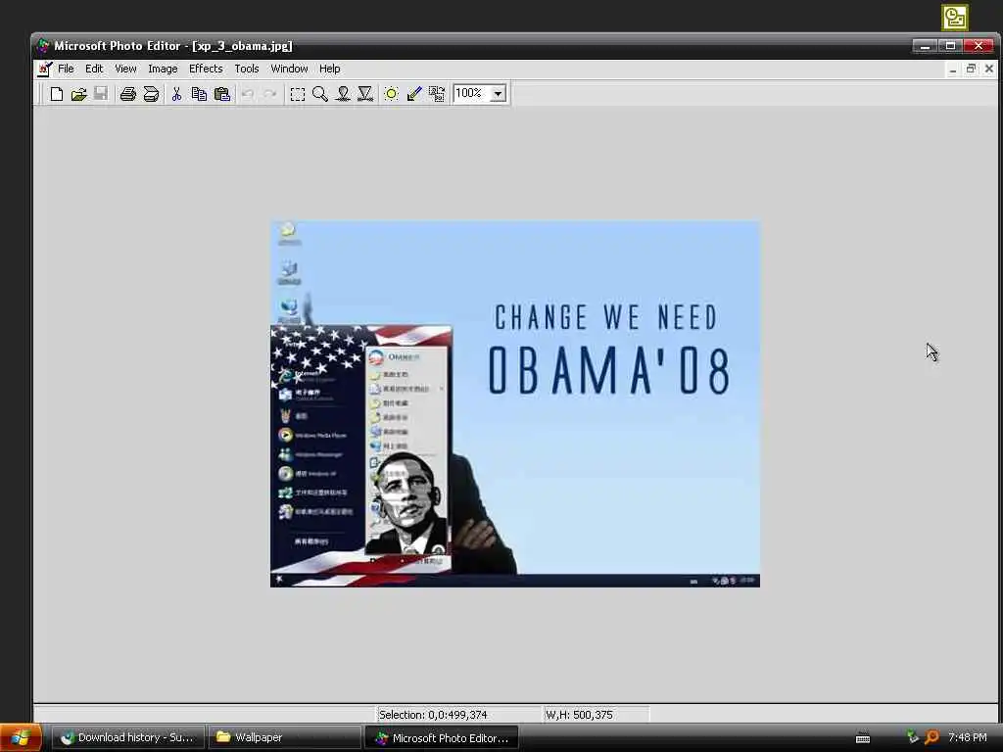
Task: Click the Obama '08 image canvas
Action: 515,404
